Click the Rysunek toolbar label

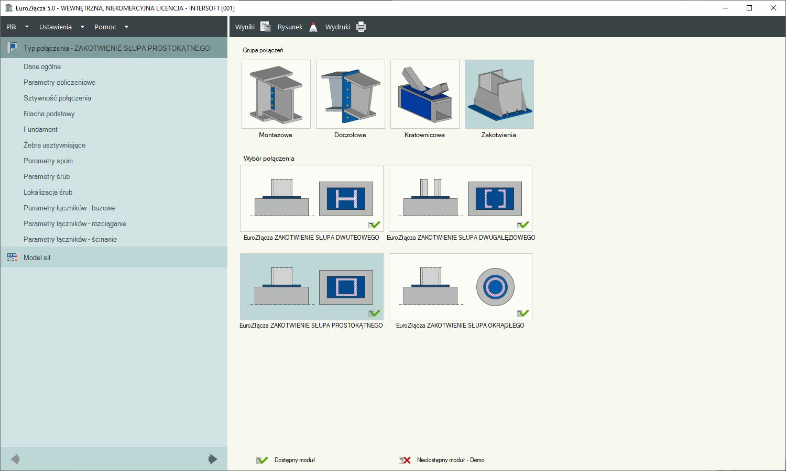pos(290,27)
